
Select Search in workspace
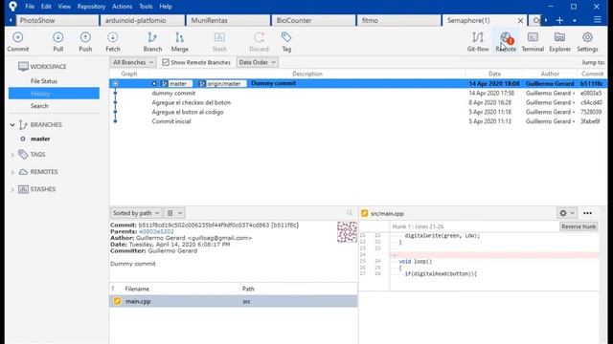pyautogui.click(x=39, y=106)
